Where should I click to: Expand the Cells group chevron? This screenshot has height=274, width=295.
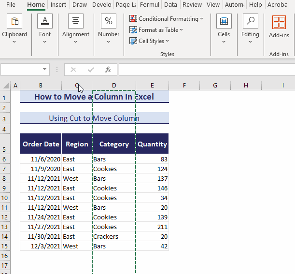click(224, 42)
